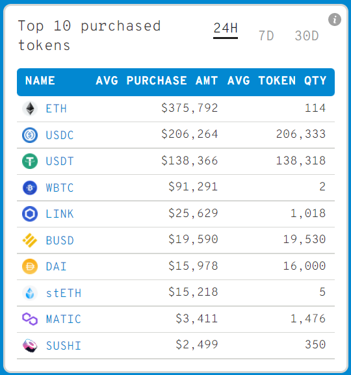Click the stETH quantity value 5
This screenshot has width=351, height=375.
(322, 292)
